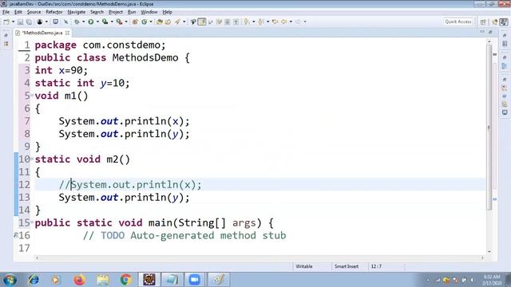Open the Coverage dropdown arrow
Viewport: 511px width, 287px height.
112,22
